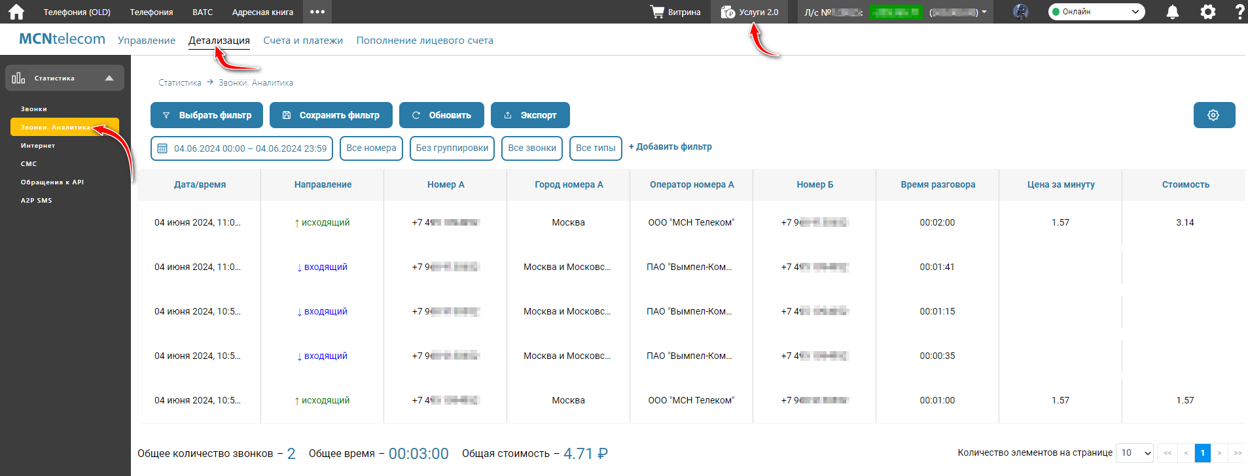This screenshot has height=476, width=1248.
Task: Click Обновить button
Action: 442,115
